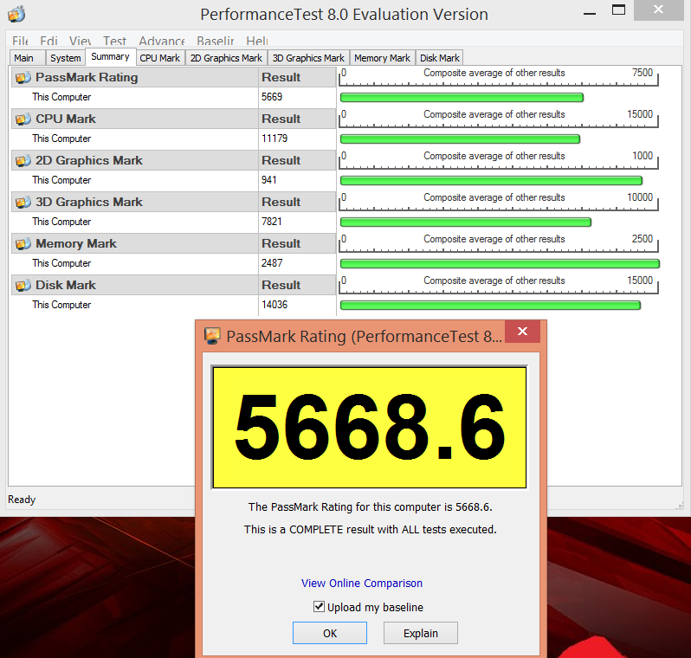Maximize the PerformanceTest window

point(619,10)
